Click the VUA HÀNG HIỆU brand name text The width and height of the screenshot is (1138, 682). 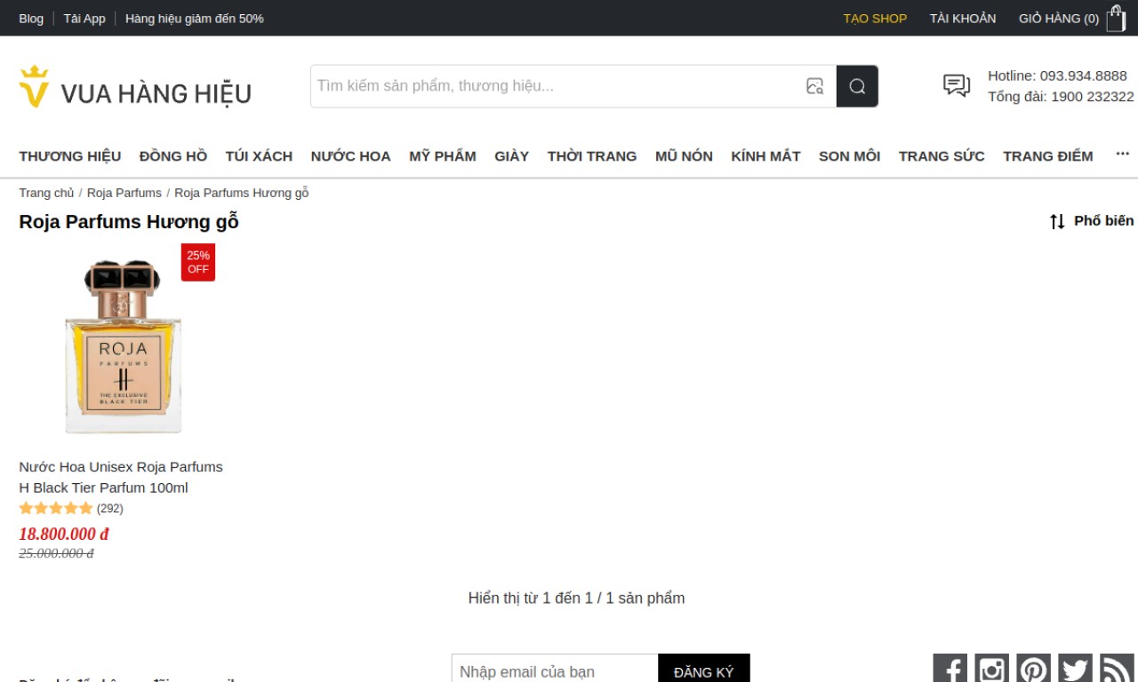[156, 93]
